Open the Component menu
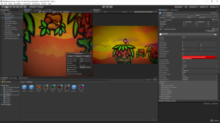 click(x=26, y=4)
